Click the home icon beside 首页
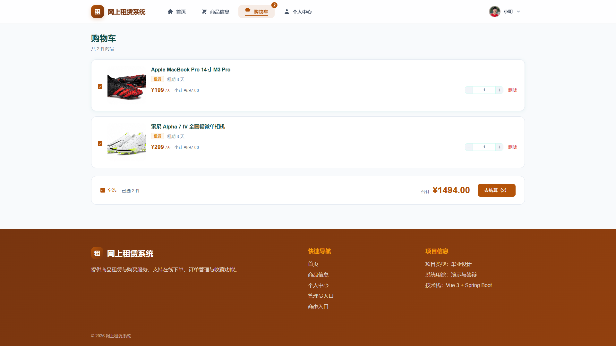The width and height of the screenshot is (616, 346). tap(170, 12)
